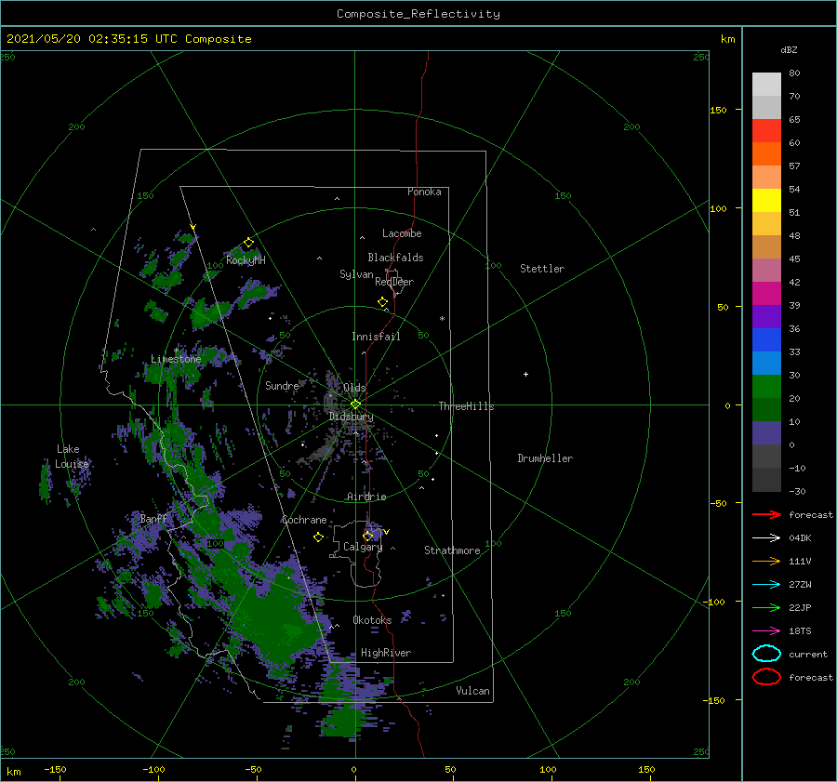Click the Banff label
Viewport: 837px width, 782px height.
pyautogui.click(x=153, y=518)
